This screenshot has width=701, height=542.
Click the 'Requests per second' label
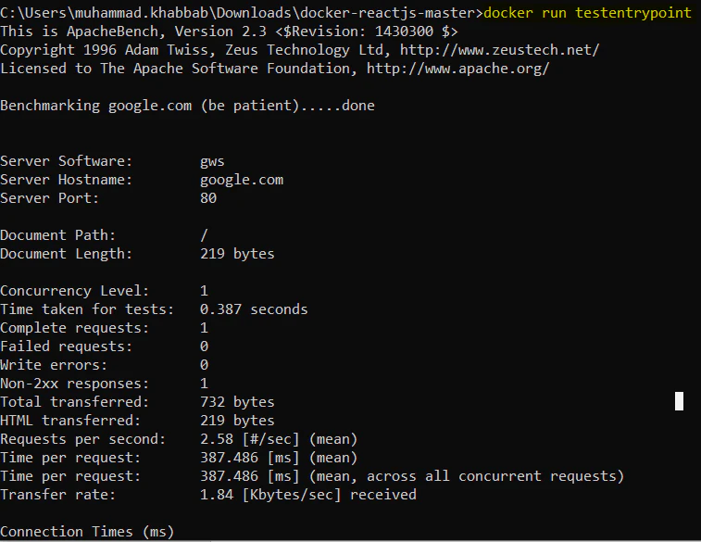pos(82,439)
